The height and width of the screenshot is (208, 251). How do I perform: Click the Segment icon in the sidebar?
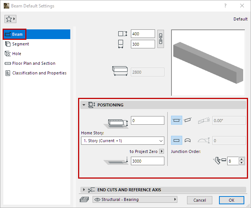tap(8, 44)
